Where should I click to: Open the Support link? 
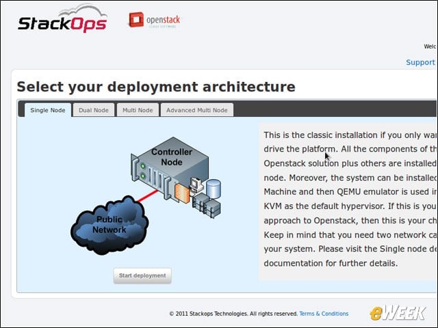coord(420,62)
